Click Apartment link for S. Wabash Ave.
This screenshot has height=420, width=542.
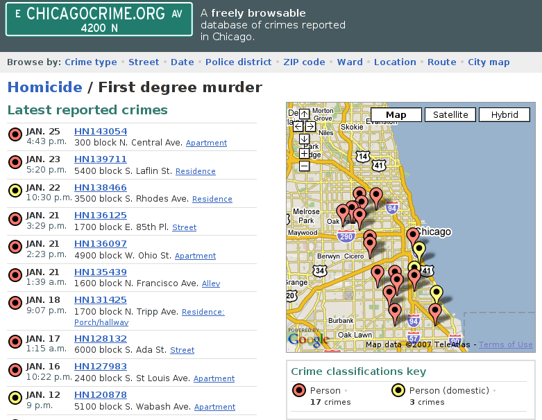[x=214, y=407]
